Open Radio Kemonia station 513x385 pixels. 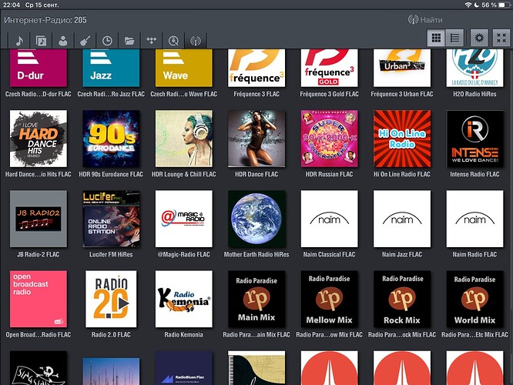(x=184, y=299)
